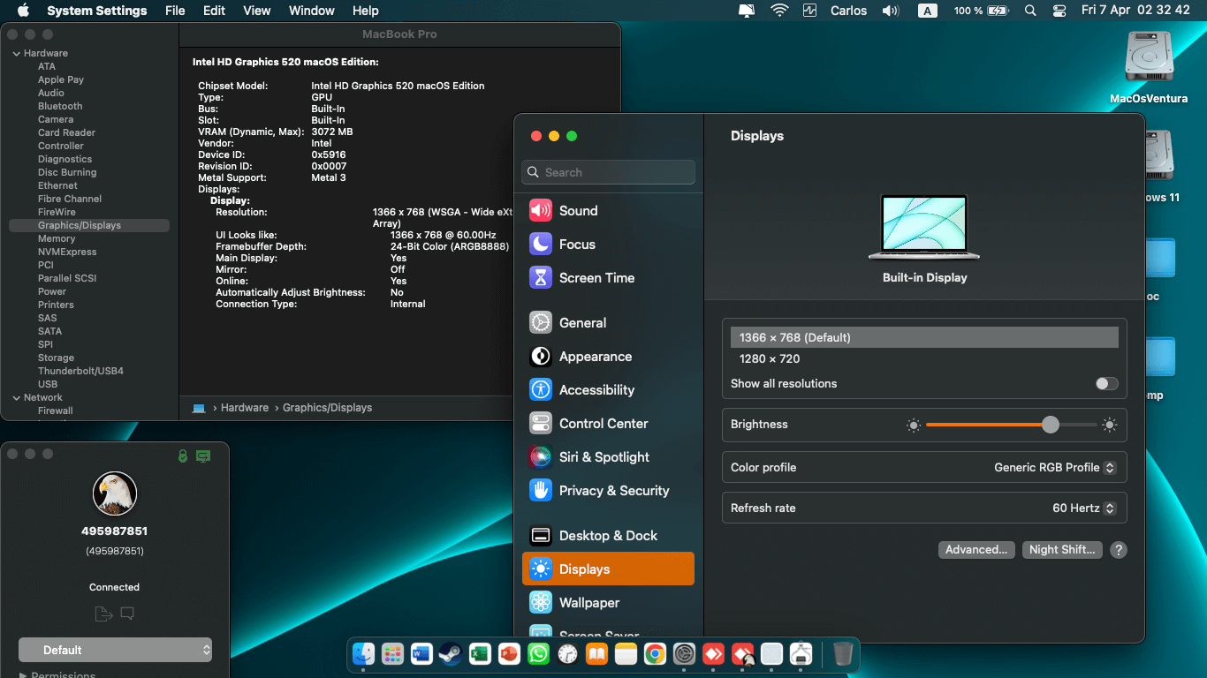
Task: Open the Edit menu
Action: [x=214, y=11]
